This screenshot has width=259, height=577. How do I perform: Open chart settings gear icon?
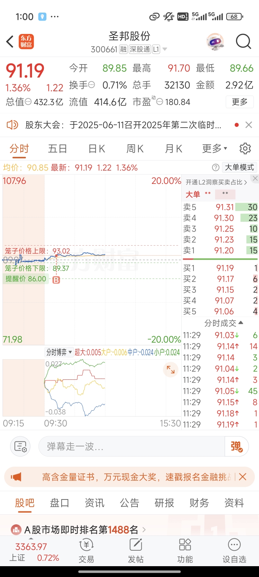tap(245, 148)
